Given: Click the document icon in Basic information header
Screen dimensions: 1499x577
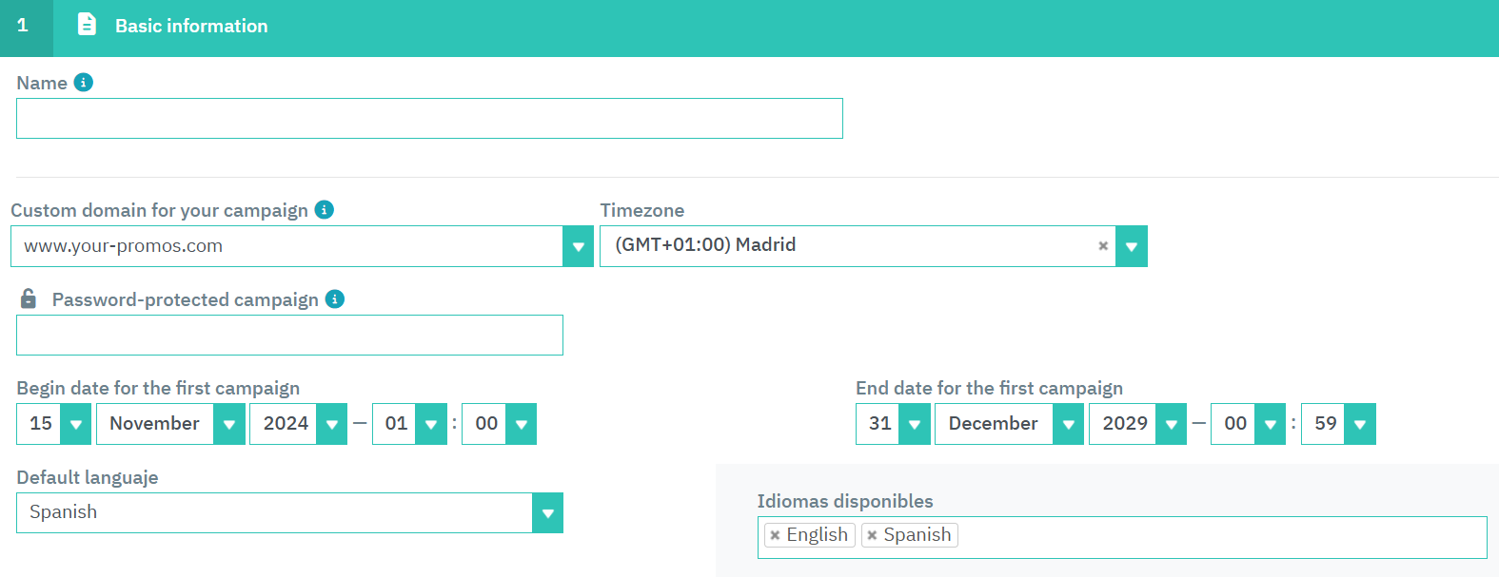Looking at the screenshot, I should coord(87,25).
